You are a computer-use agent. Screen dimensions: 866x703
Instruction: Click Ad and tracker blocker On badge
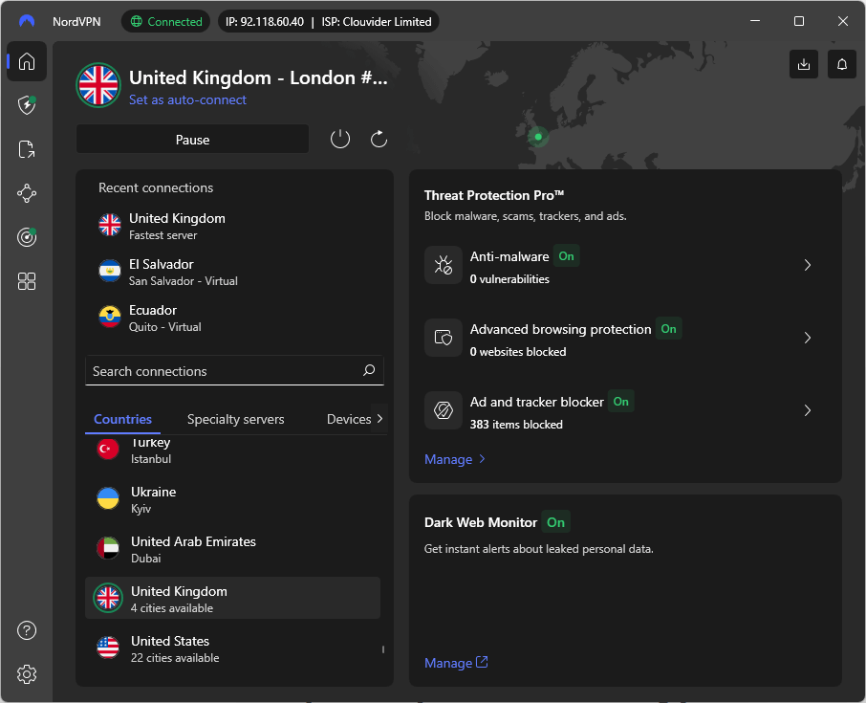point(620,402)
